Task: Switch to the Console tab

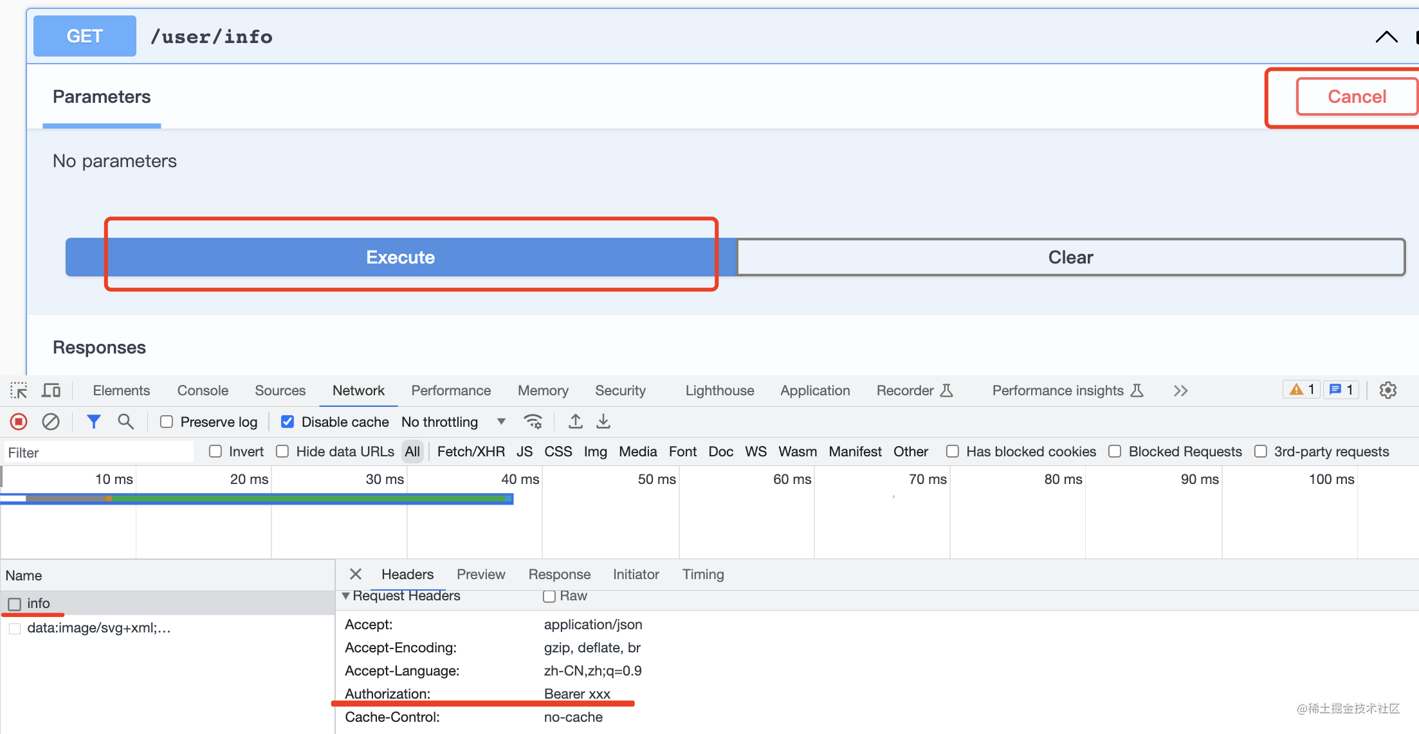Action: (x=203, y=390)
